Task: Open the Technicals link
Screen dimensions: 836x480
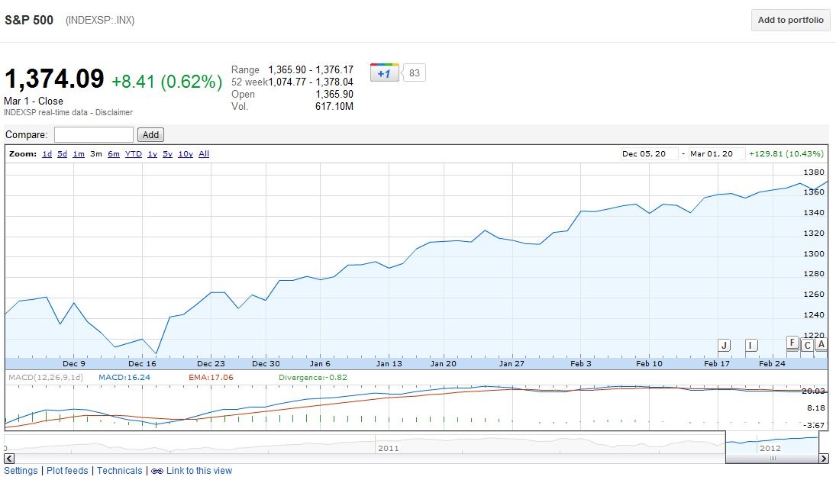Action: (119, 471)
